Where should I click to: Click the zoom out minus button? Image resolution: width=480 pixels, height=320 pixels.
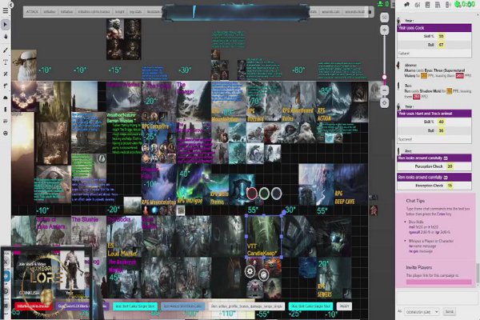(385, 90)
